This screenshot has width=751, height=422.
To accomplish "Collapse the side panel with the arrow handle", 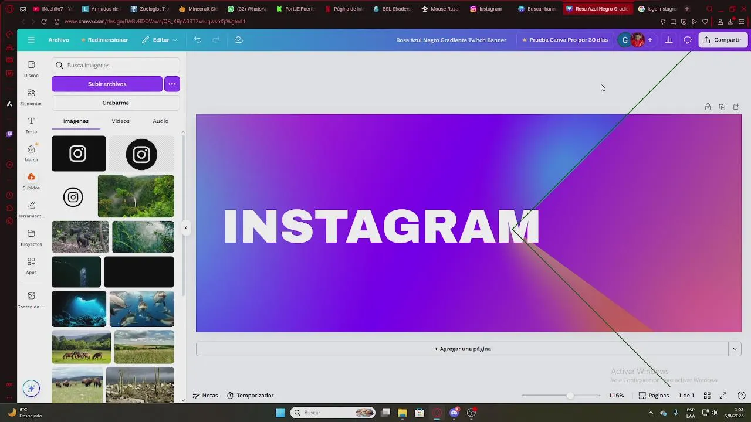I will click(x=186, y=227).
